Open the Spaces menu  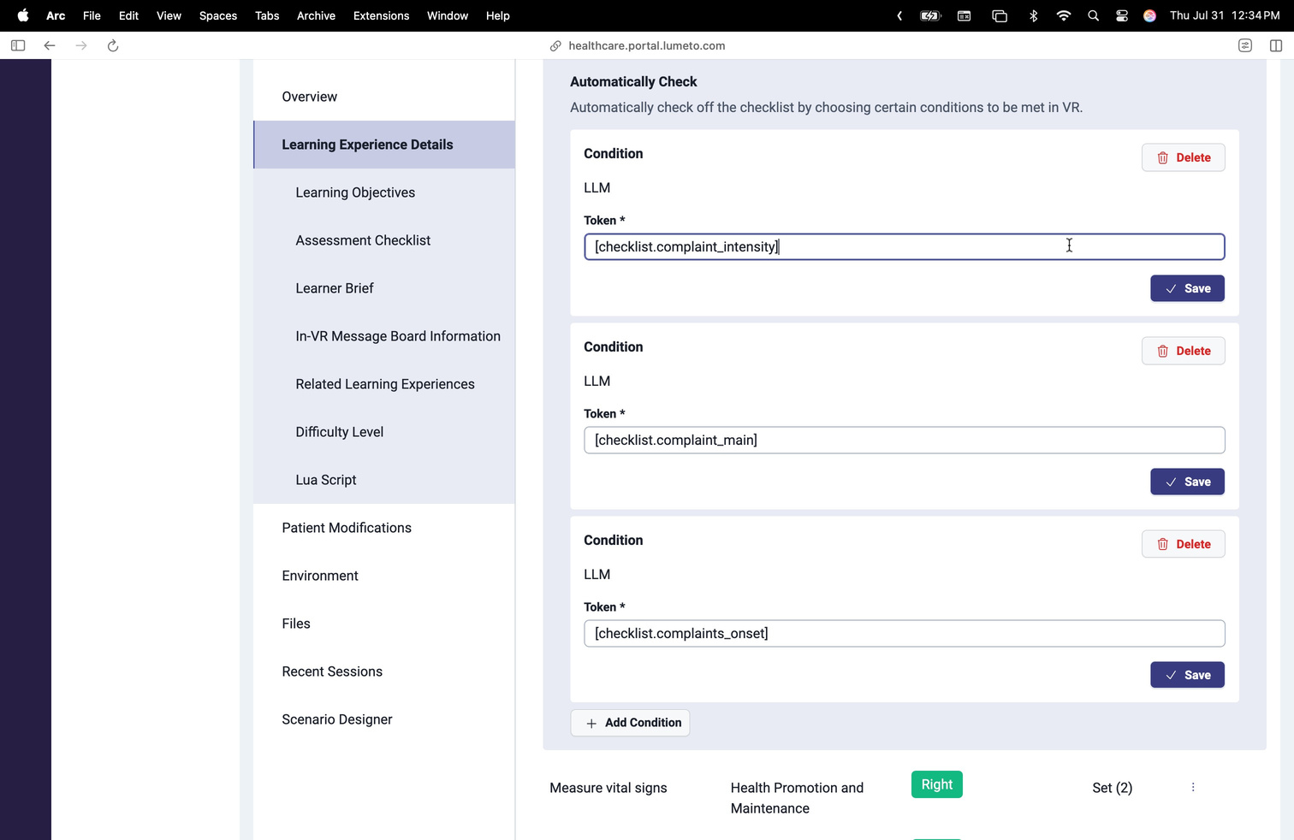(x=218, y=15)
